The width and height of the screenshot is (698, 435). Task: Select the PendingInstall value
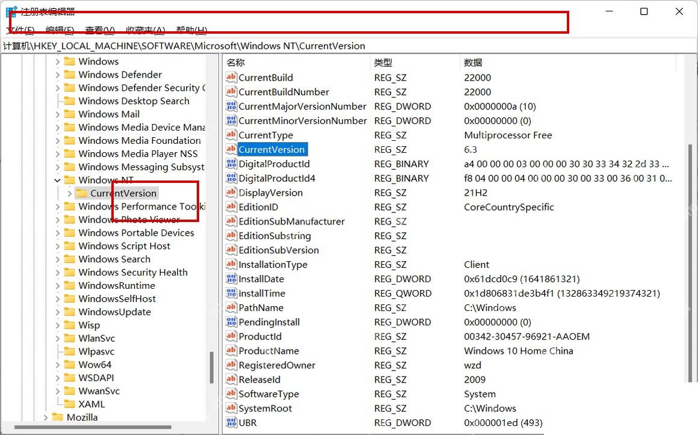point(269,322)
